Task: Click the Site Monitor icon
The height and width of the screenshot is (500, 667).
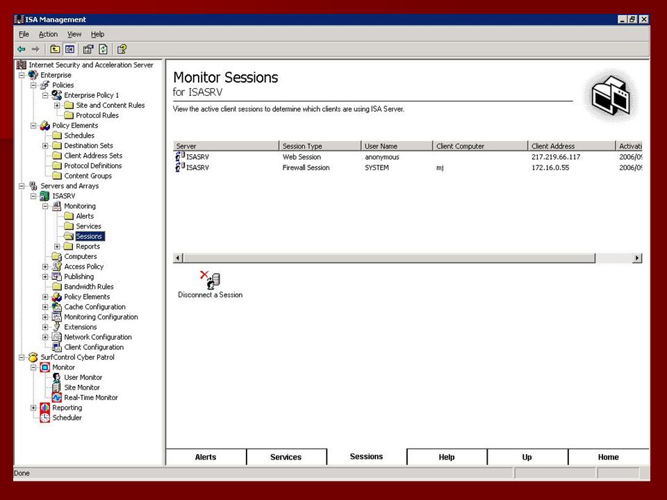Action: click(56, 387)
